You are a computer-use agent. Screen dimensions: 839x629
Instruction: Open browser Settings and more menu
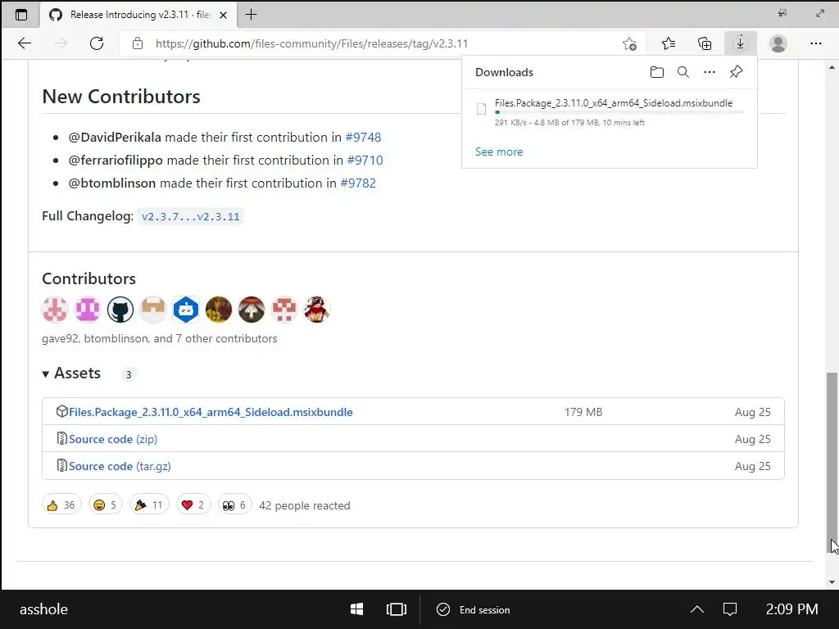815,43
